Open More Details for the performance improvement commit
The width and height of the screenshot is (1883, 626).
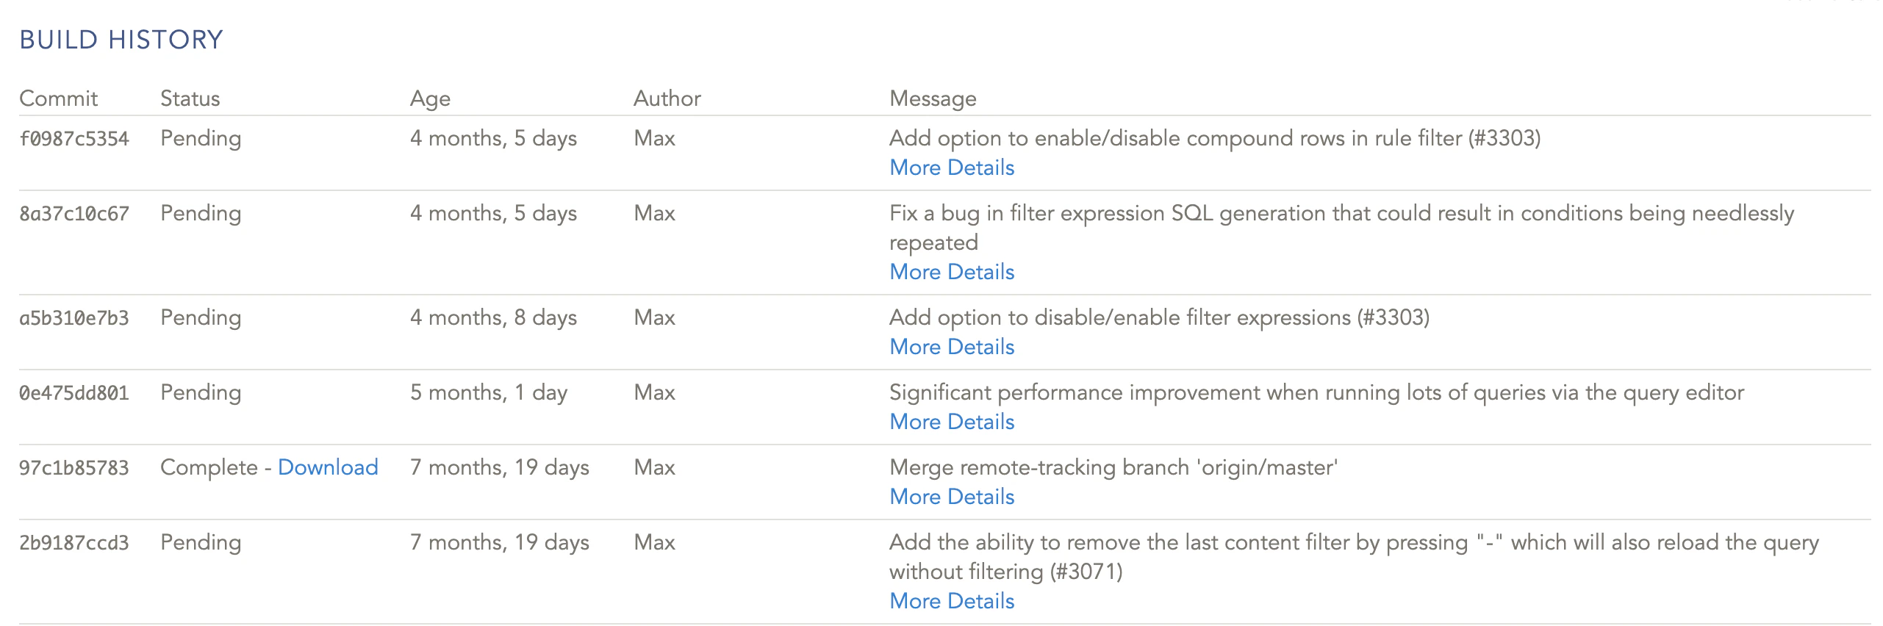[x=951, y=422]
